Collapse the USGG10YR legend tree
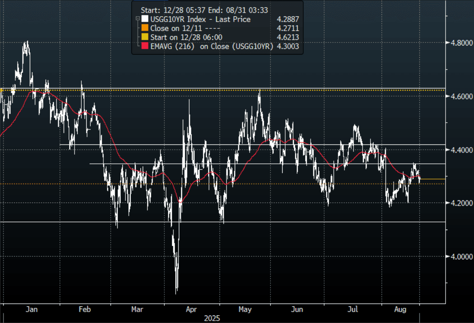Image resolution: width=474 pixels, height=323 pixels. click(137, 19)
